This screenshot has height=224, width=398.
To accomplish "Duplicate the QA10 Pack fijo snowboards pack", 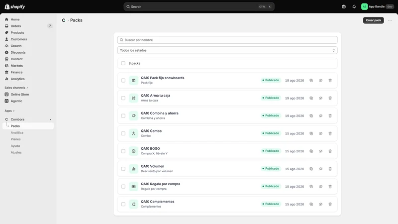I will pos(311,81).
